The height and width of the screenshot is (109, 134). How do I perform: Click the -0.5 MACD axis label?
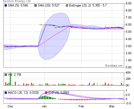pos(128,103)
